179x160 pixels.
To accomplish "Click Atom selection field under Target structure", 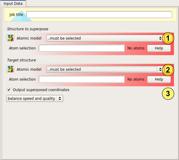I will tap(81, 79).
